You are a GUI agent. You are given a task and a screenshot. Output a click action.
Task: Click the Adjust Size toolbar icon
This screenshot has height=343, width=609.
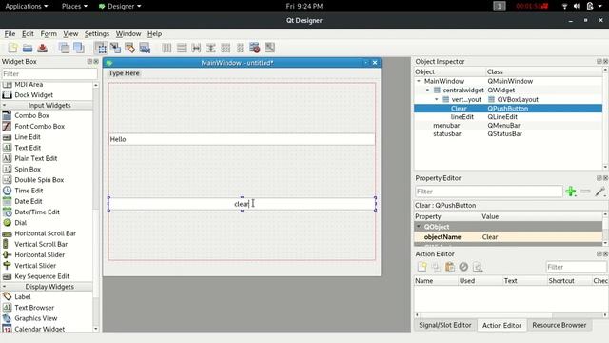269,48
